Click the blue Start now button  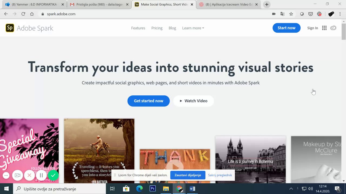(x=287, y=28)
